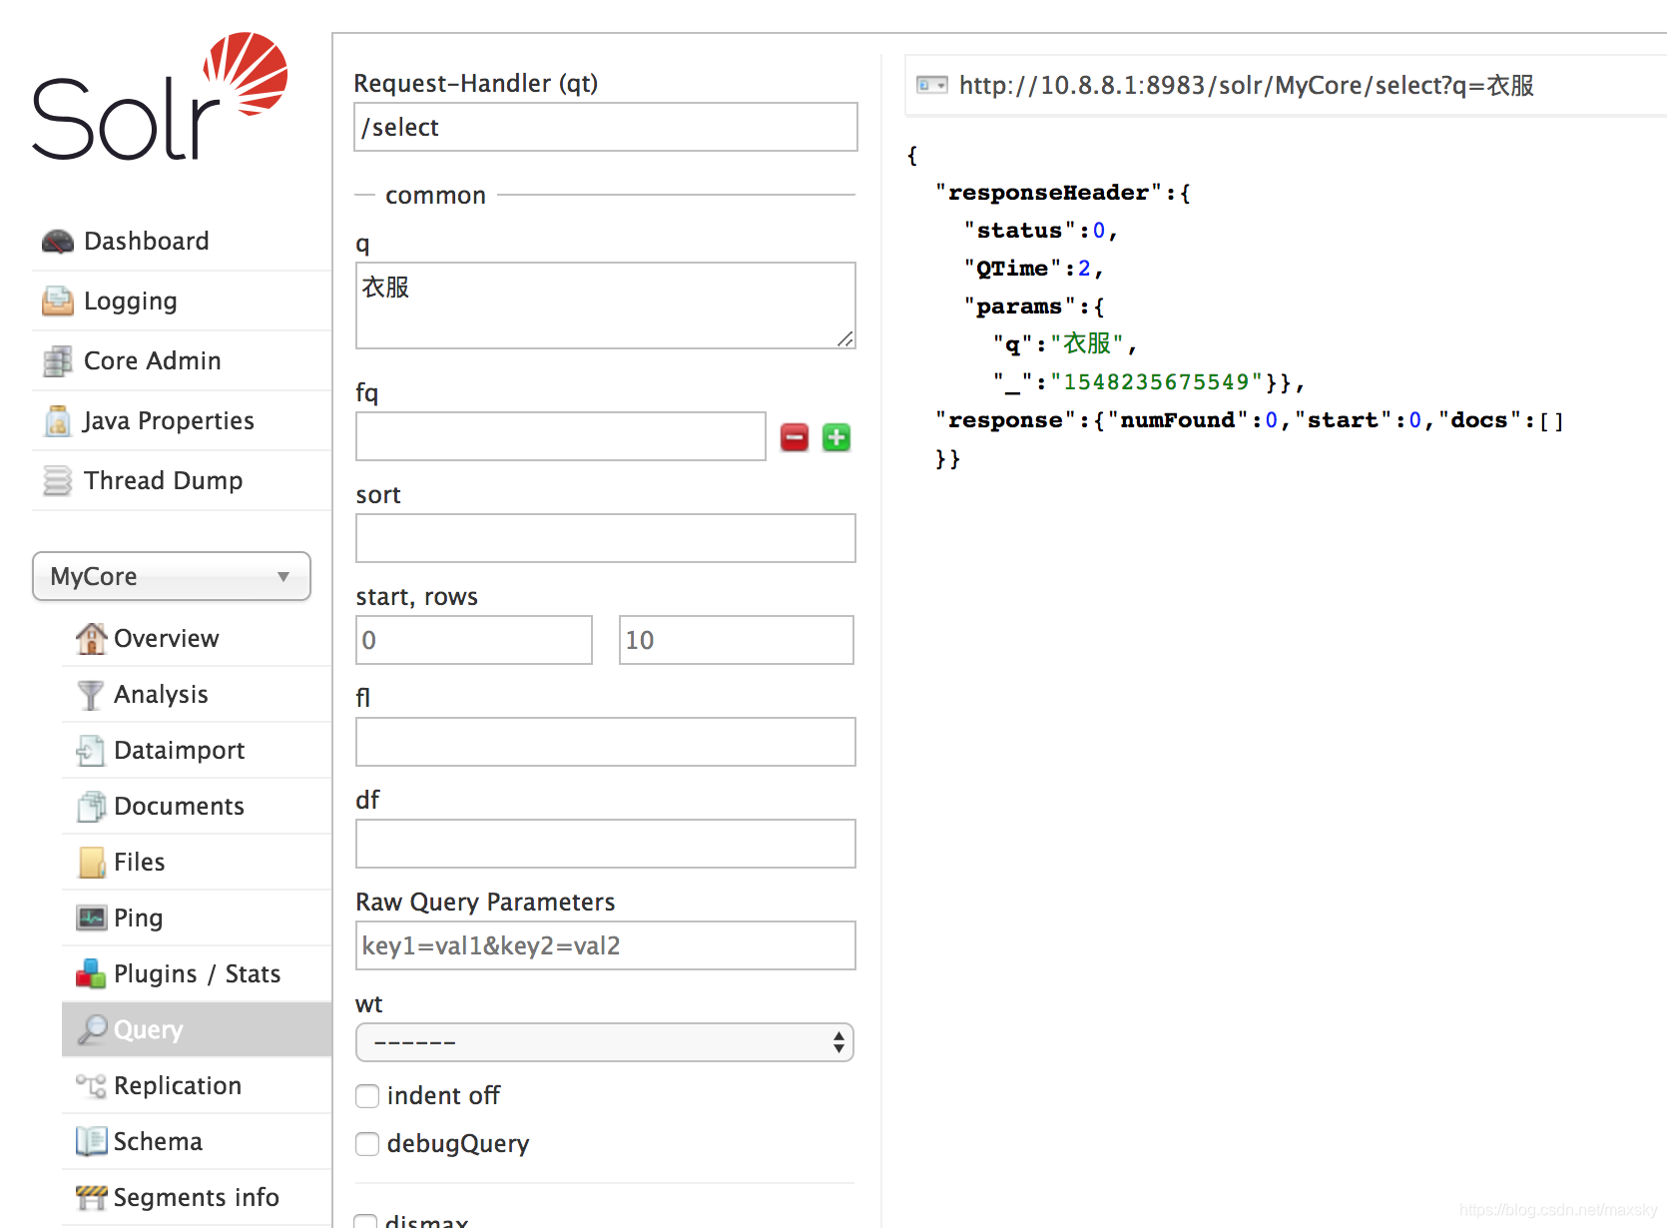The width and height of the screenshot is (1667, 1228).
Task: Click the Segments info barrier icon
Action: (x=91, y=1197)
